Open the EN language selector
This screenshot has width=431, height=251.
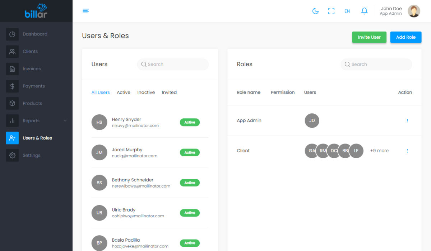click(x=347, y=11)
